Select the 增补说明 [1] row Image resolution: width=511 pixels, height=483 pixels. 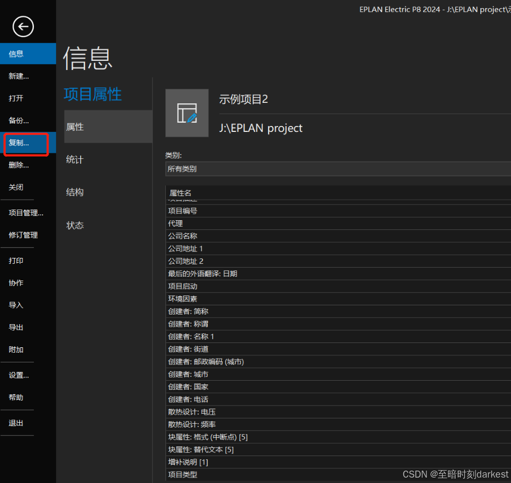click(338, 462)
